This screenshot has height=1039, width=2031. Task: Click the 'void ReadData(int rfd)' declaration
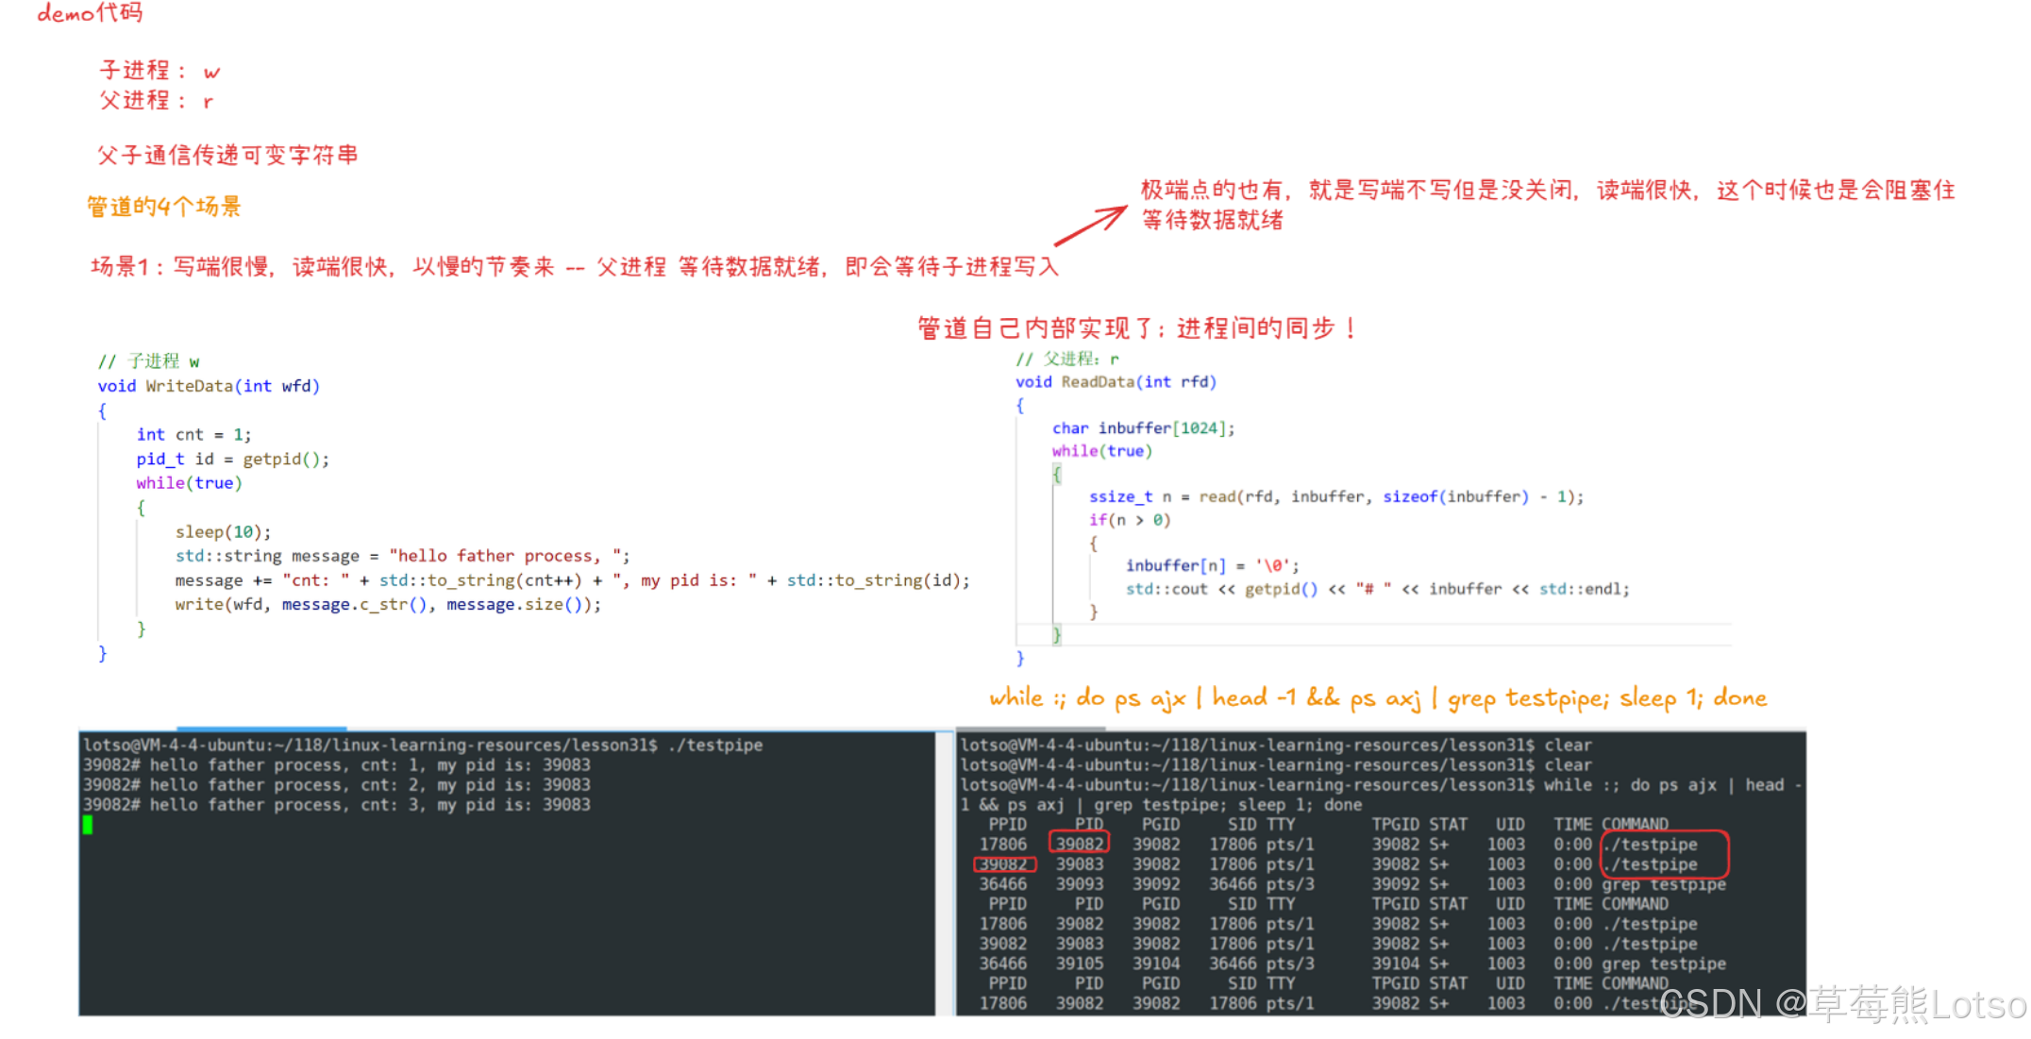tap(1115, 382)
